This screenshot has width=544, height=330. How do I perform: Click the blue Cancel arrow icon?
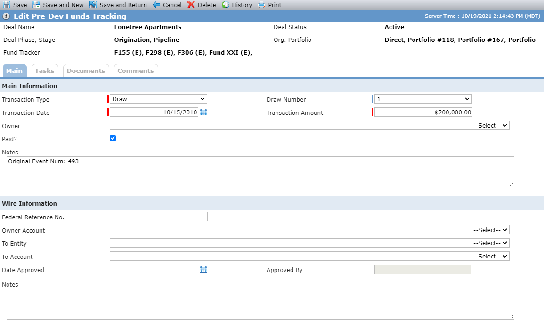click(x=156, y=5)
